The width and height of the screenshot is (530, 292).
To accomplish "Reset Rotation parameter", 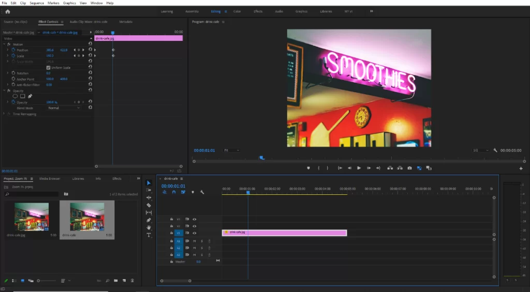I will (x=90, y=72).
